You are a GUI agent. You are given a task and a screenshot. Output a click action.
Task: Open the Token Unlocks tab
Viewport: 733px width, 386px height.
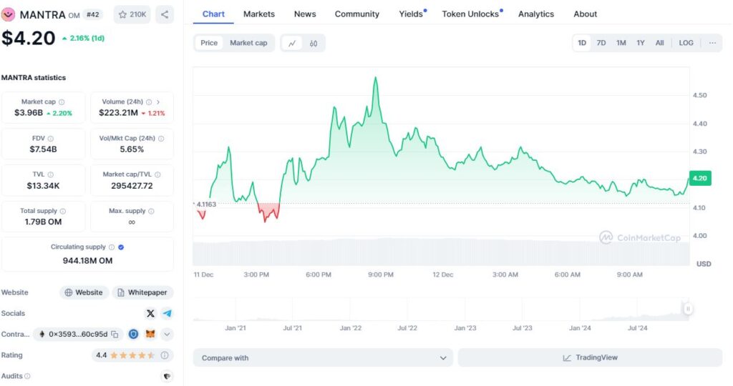tap(471, 14)
